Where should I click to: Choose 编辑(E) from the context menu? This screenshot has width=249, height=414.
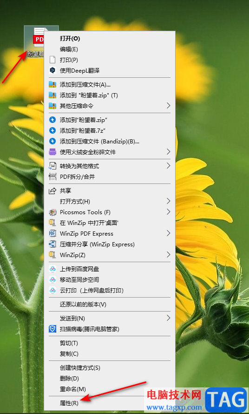pos(110,49)
